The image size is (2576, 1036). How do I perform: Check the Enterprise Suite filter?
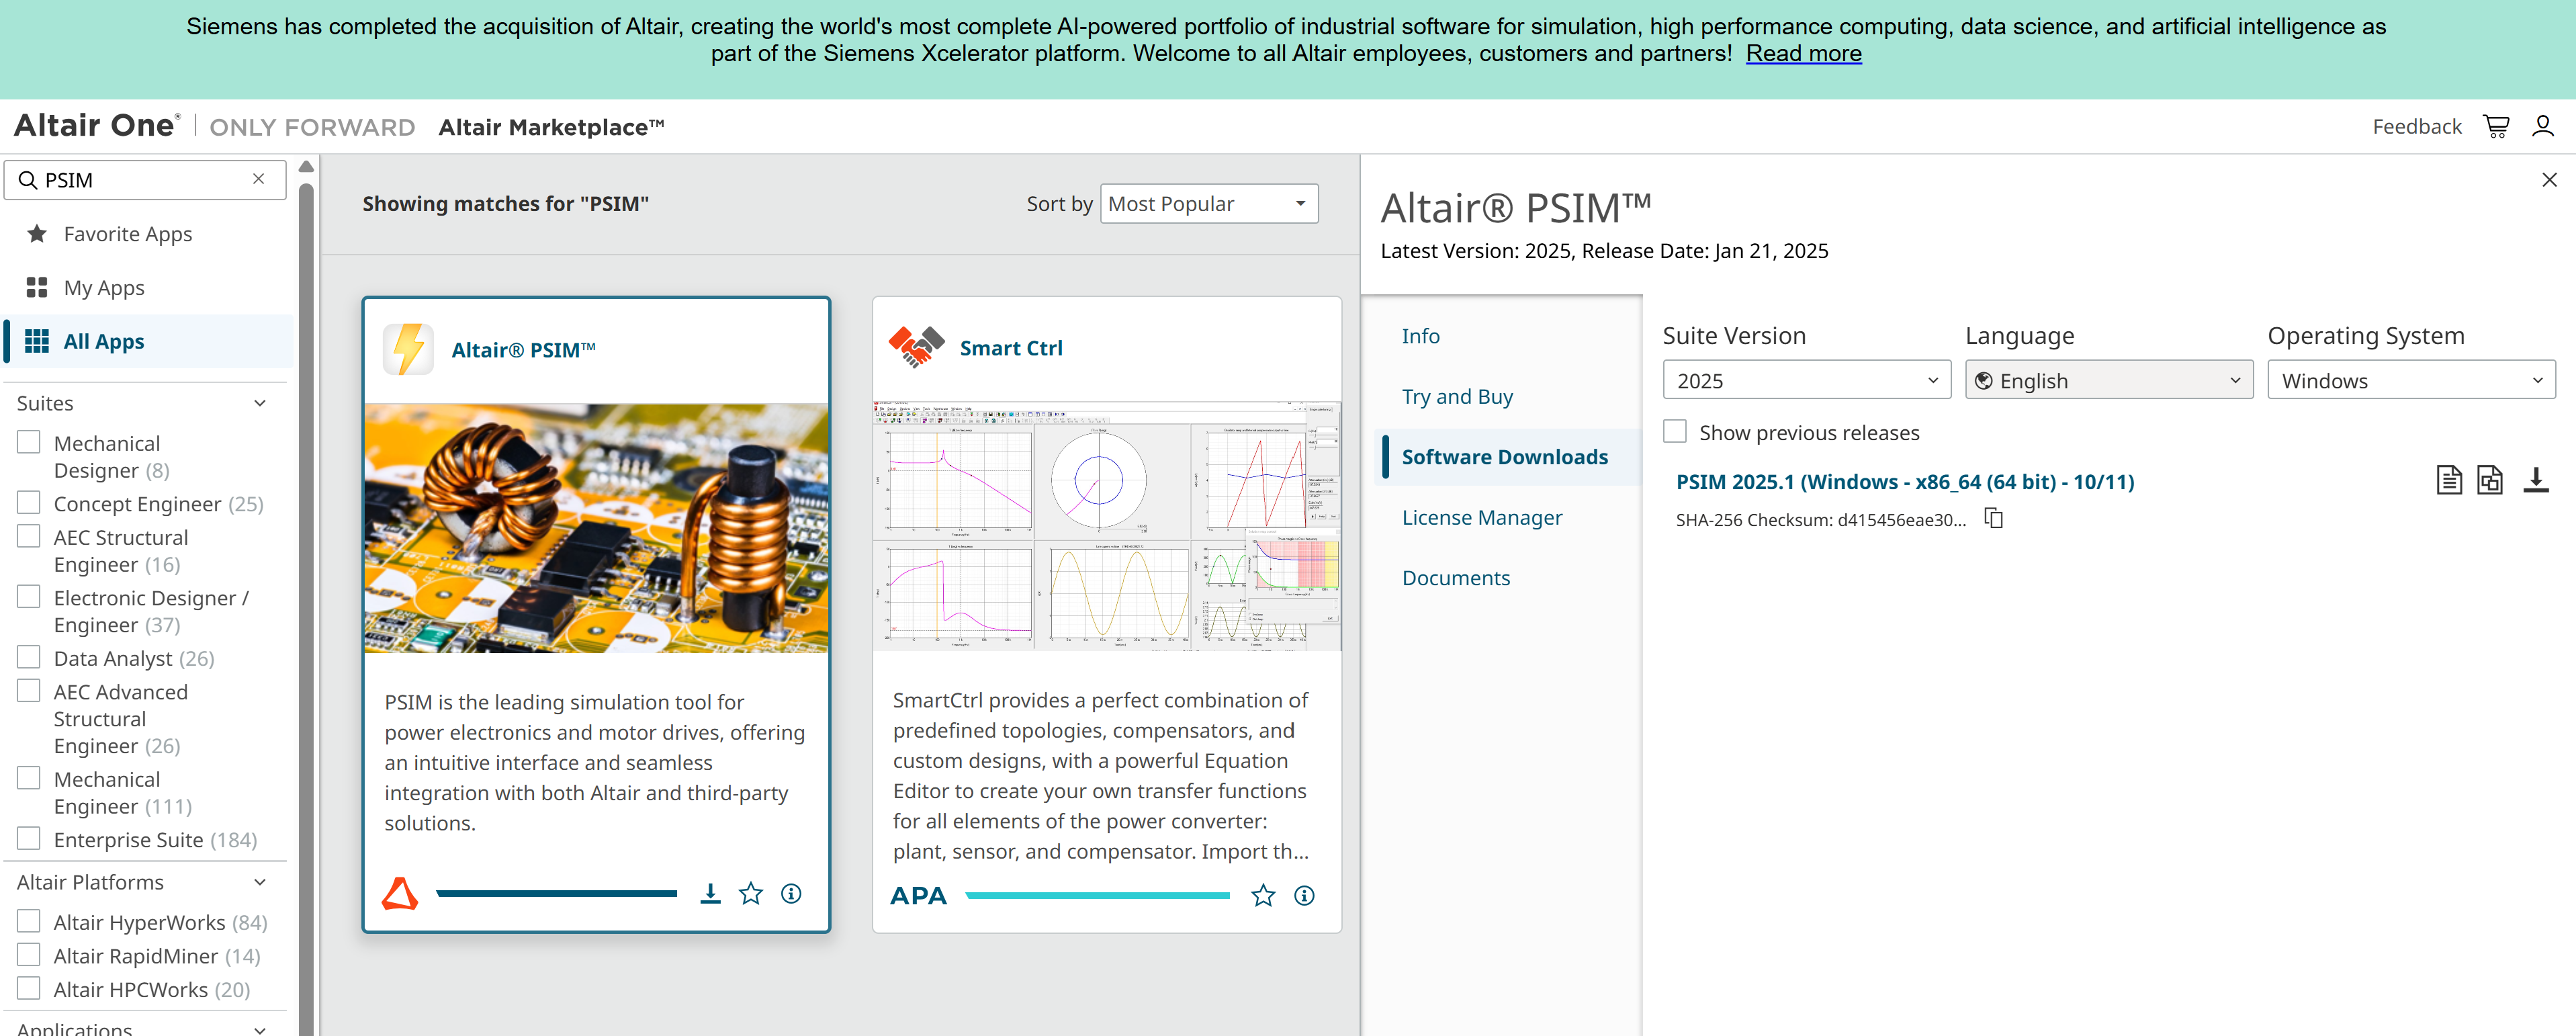[x=29, y=838]
